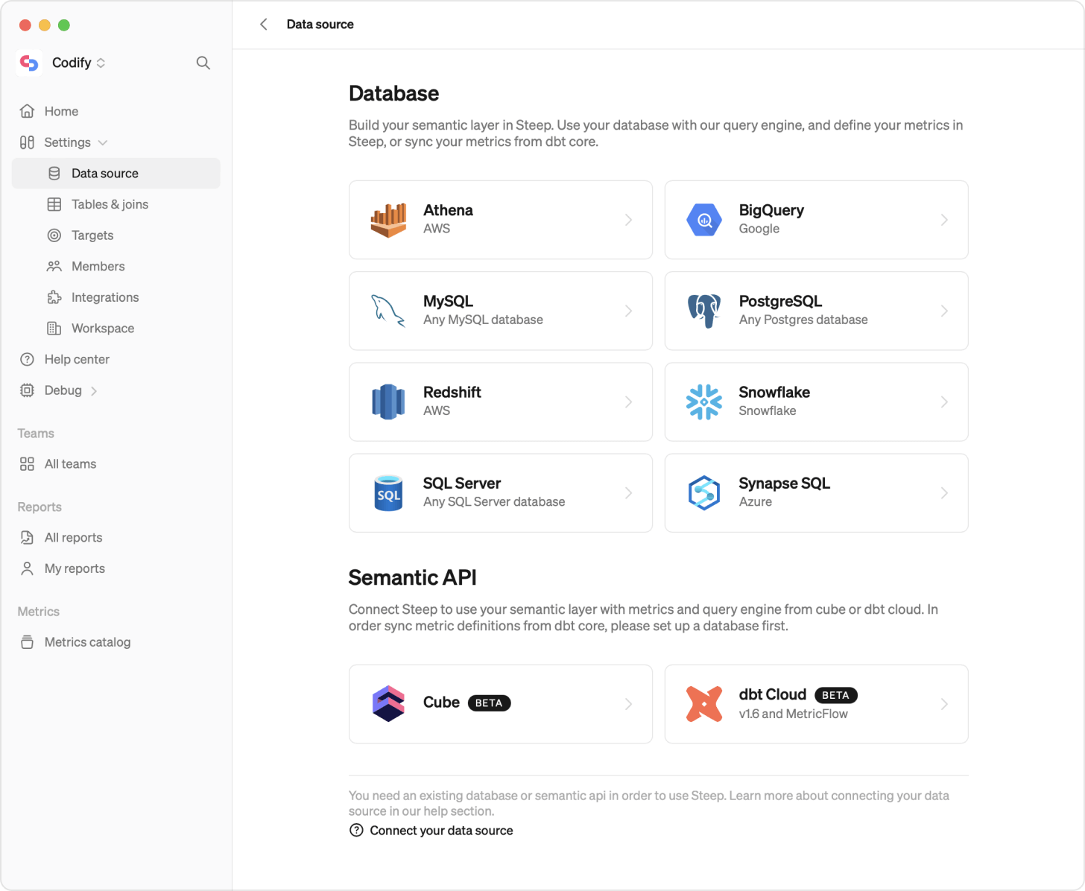Open the Integrations settings page
This screenshot has width=1085, height=891.
[116, 297]
